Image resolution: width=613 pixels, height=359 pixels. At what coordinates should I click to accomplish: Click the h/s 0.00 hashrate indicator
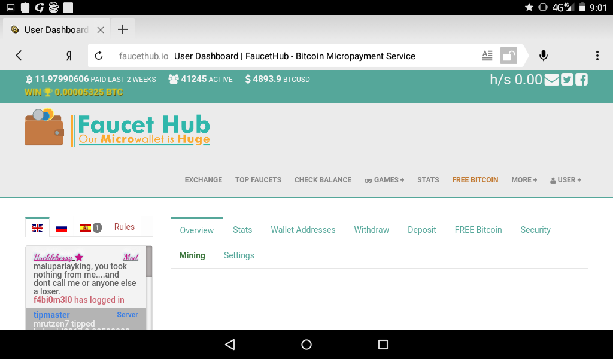point(515,80)
